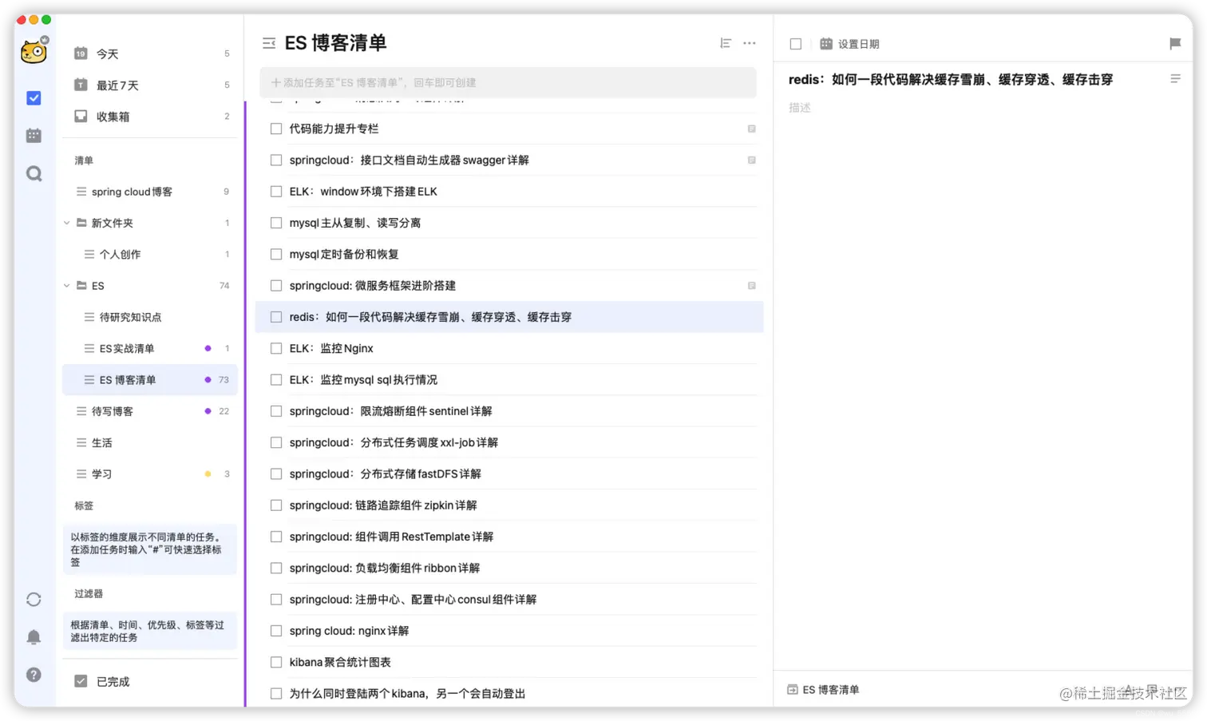Click 设置日期 to set a due date

tap(858, 44)
